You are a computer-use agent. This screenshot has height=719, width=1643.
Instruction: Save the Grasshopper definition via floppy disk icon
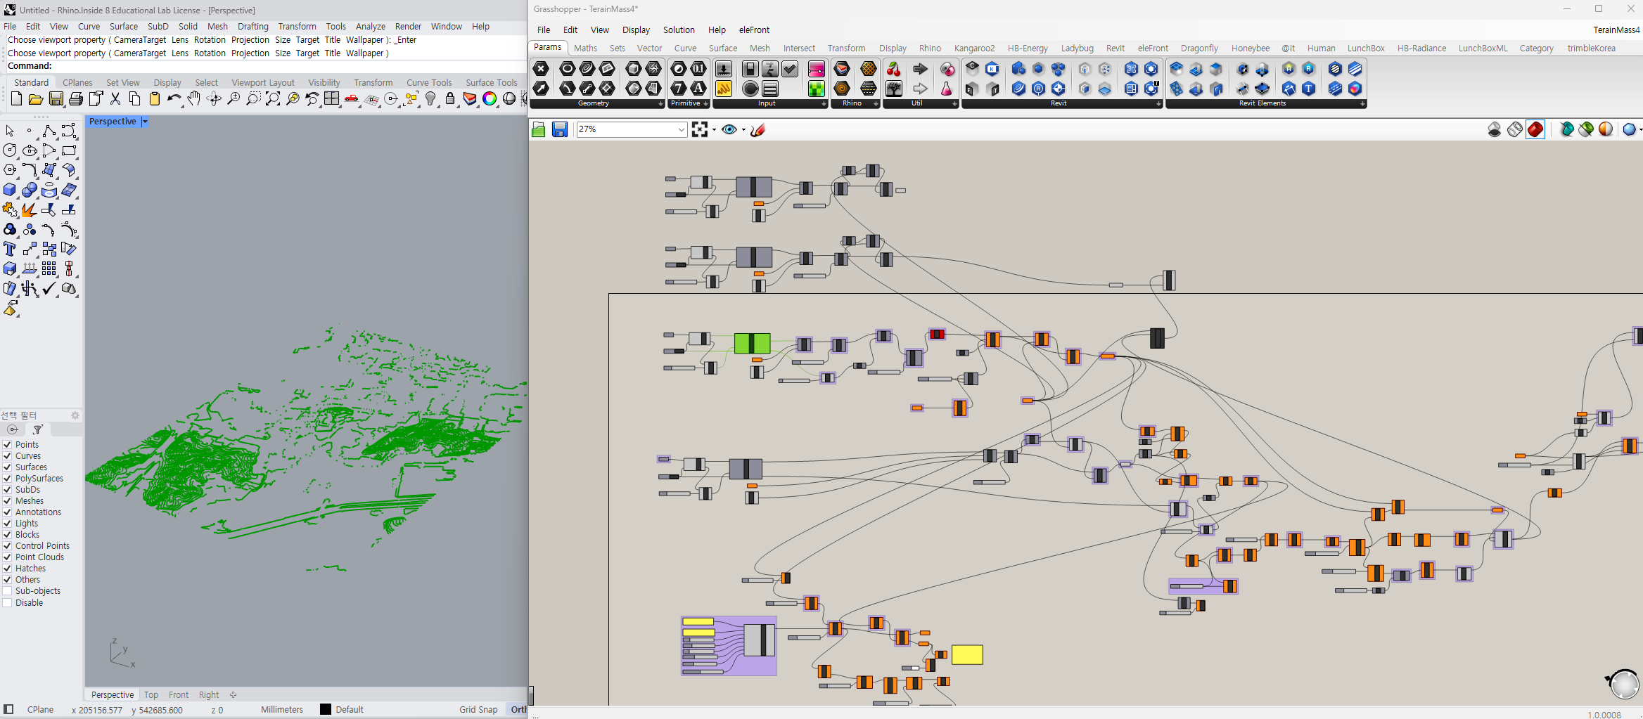pyautogui.click(x=560, y=129)
